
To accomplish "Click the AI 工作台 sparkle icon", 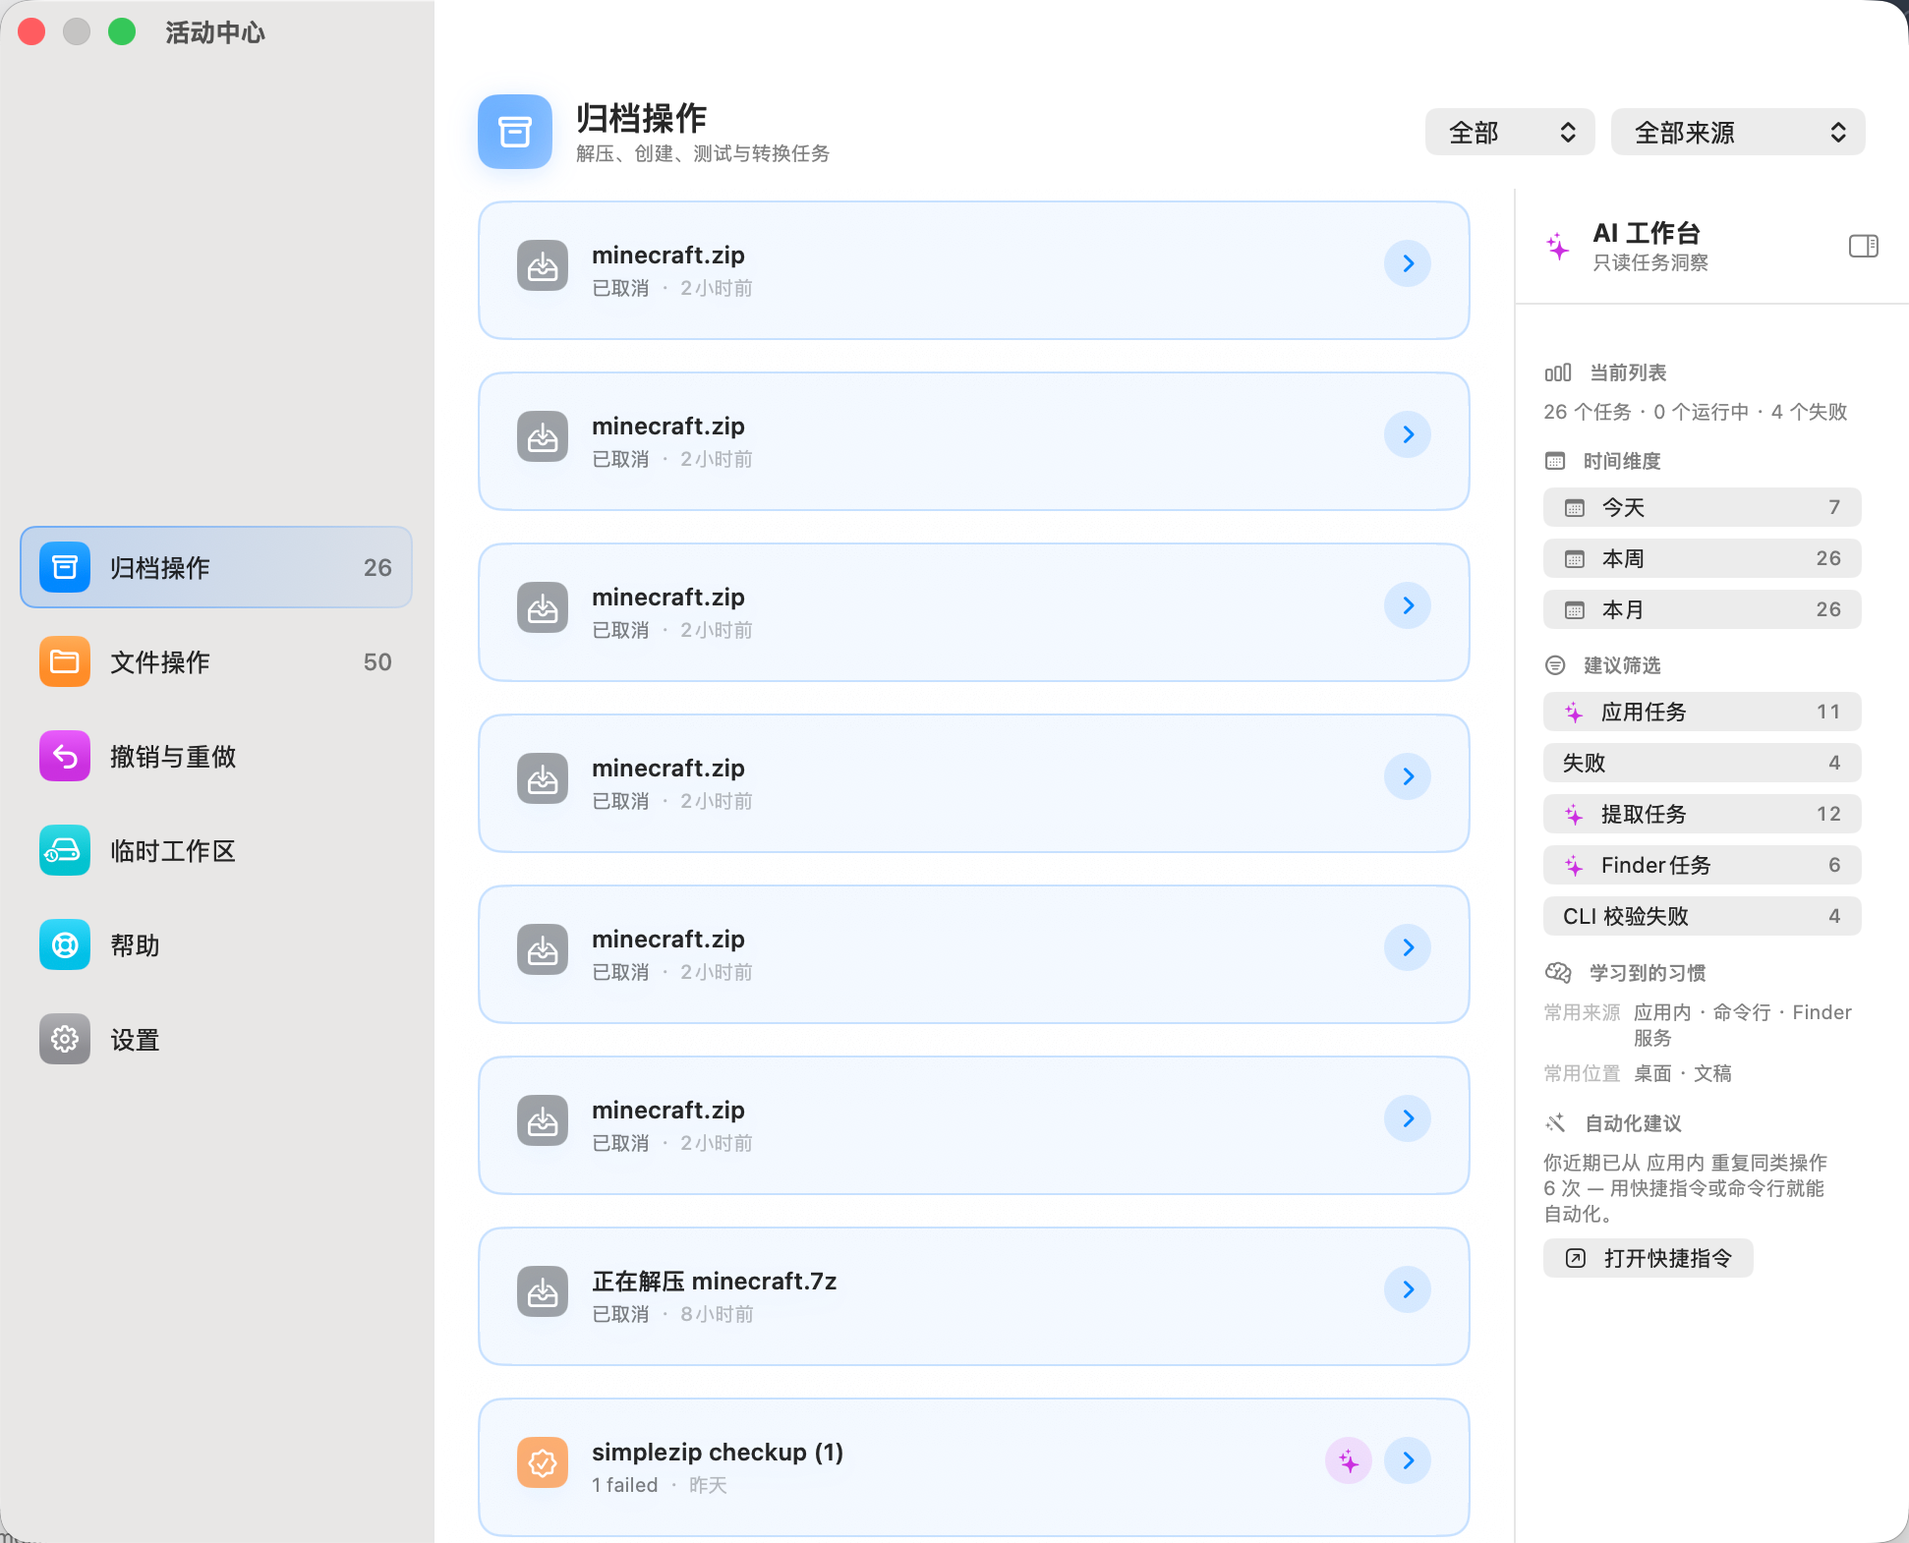I will tap(1558, 246).
